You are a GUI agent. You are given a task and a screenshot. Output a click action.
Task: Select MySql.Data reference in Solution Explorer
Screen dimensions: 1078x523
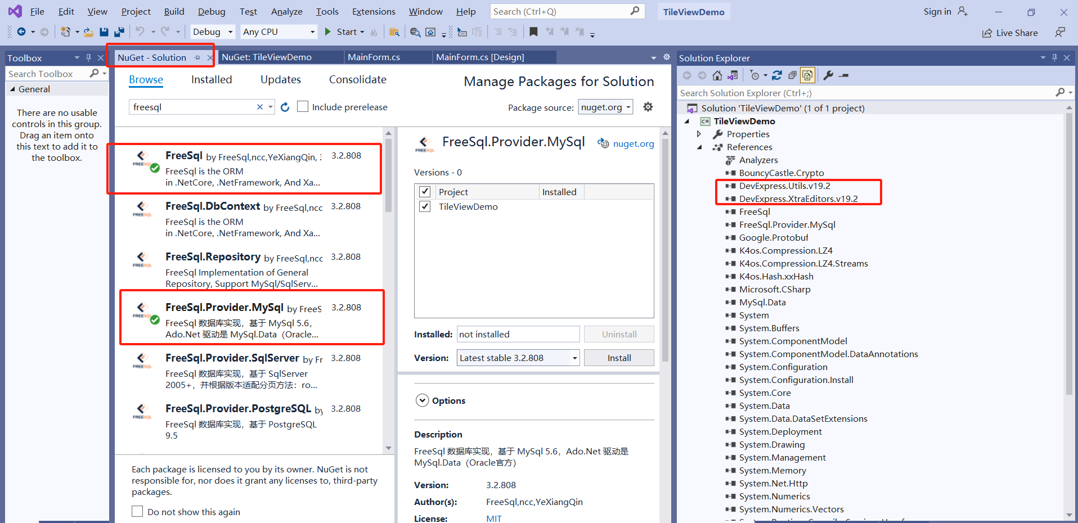tap(762, 302)
